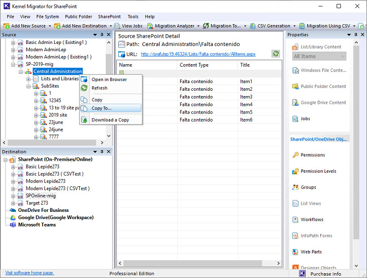
Task: Close the Destination panel
Action: [109, 152]
